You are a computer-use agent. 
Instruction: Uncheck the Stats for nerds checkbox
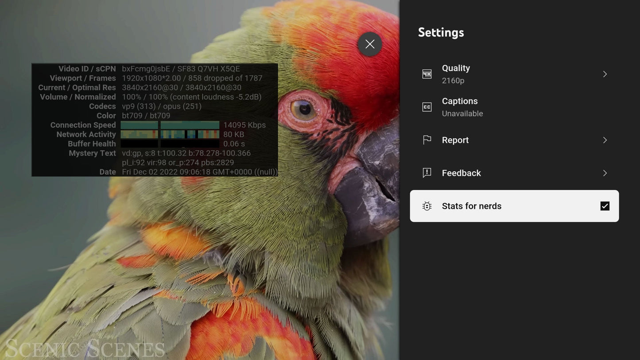(x=605, y=206)
